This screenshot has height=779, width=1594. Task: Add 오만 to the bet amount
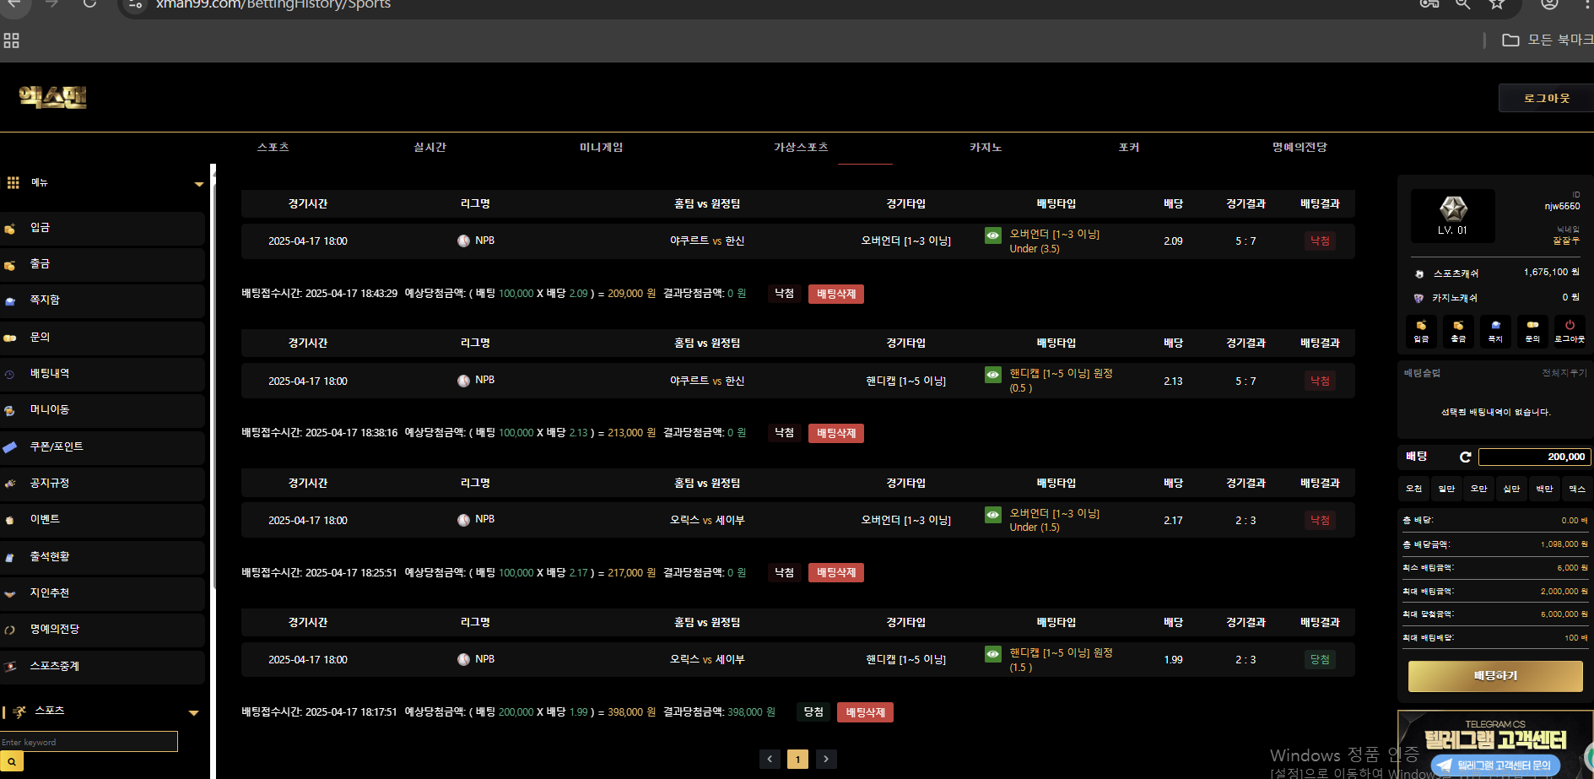1478,489
